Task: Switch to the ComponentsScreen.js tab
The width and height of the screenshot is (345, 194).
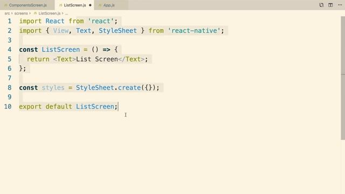Action: tap(27, 5)
